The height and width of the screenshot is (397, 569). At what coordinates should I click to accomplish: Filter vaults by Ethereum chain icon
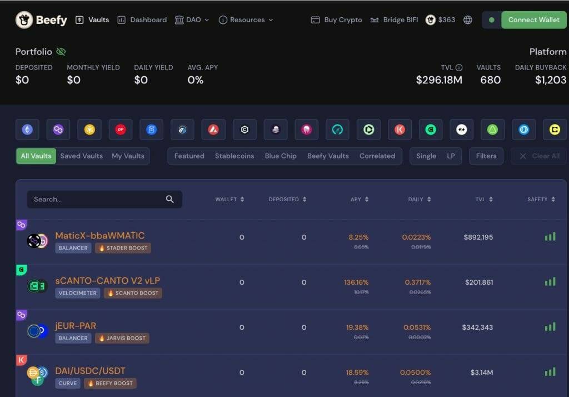(27, 130)
